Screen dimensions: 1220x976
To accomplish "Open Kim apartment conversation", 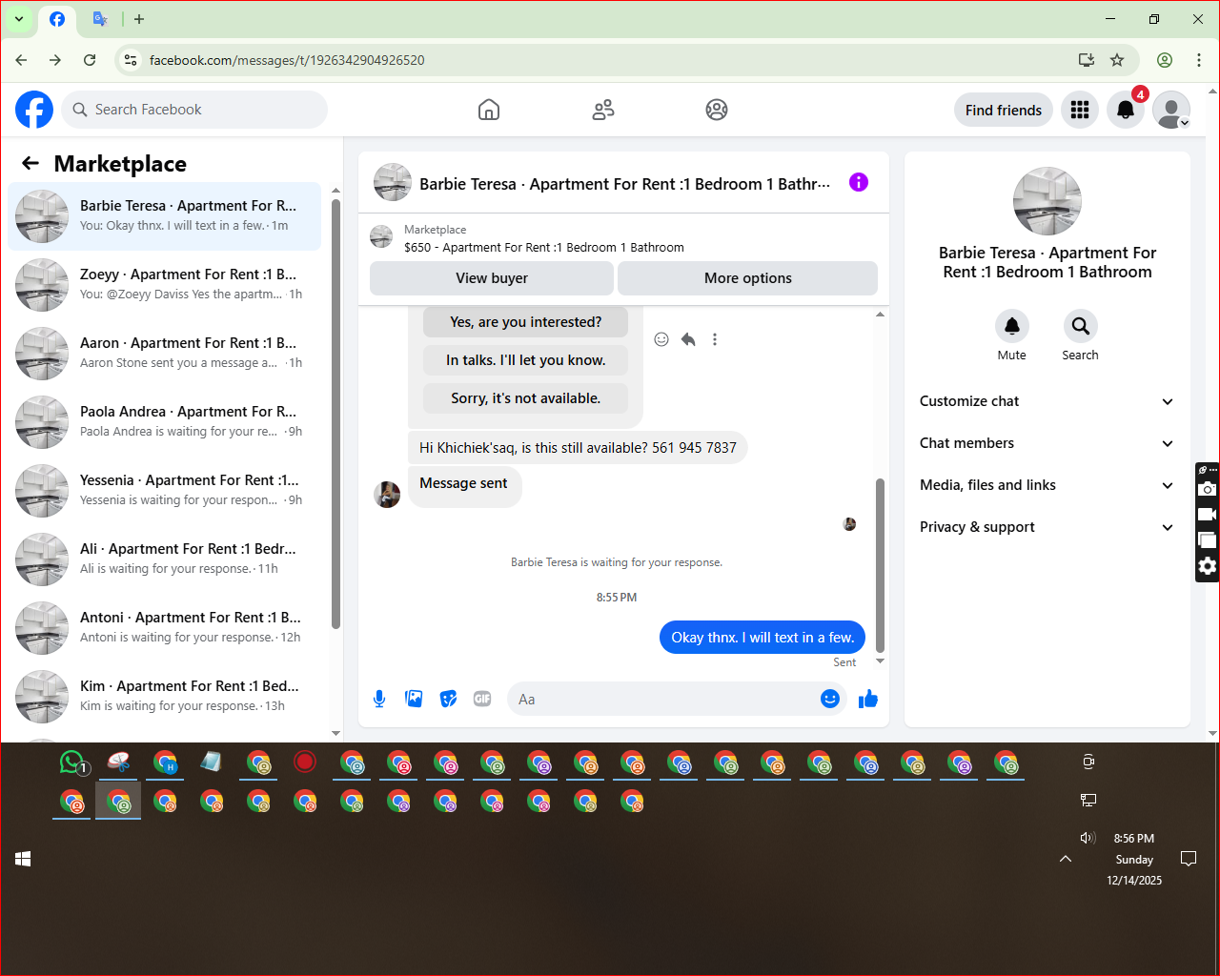I will (x=164, y=697).
